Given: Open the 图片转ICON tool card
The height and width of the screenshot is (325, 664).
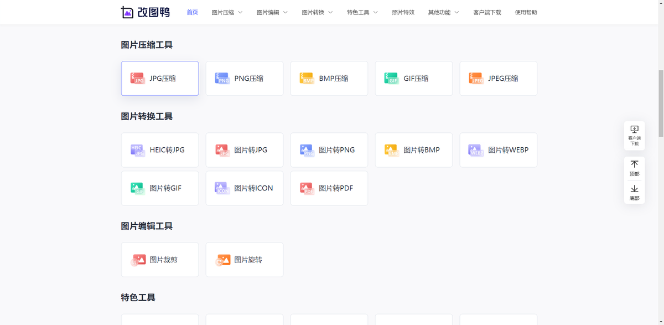Looking at the screenshot, I should tap(245, 188).
